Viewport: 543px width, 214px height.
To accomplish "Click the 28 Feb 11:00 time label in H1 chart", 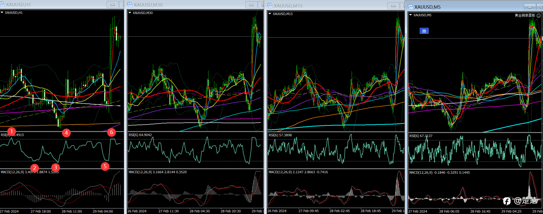I will [x=72, y=211].
